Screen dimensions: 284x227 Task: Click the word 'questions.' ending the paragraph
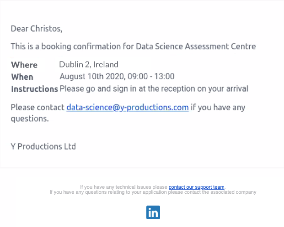point(30,119)
